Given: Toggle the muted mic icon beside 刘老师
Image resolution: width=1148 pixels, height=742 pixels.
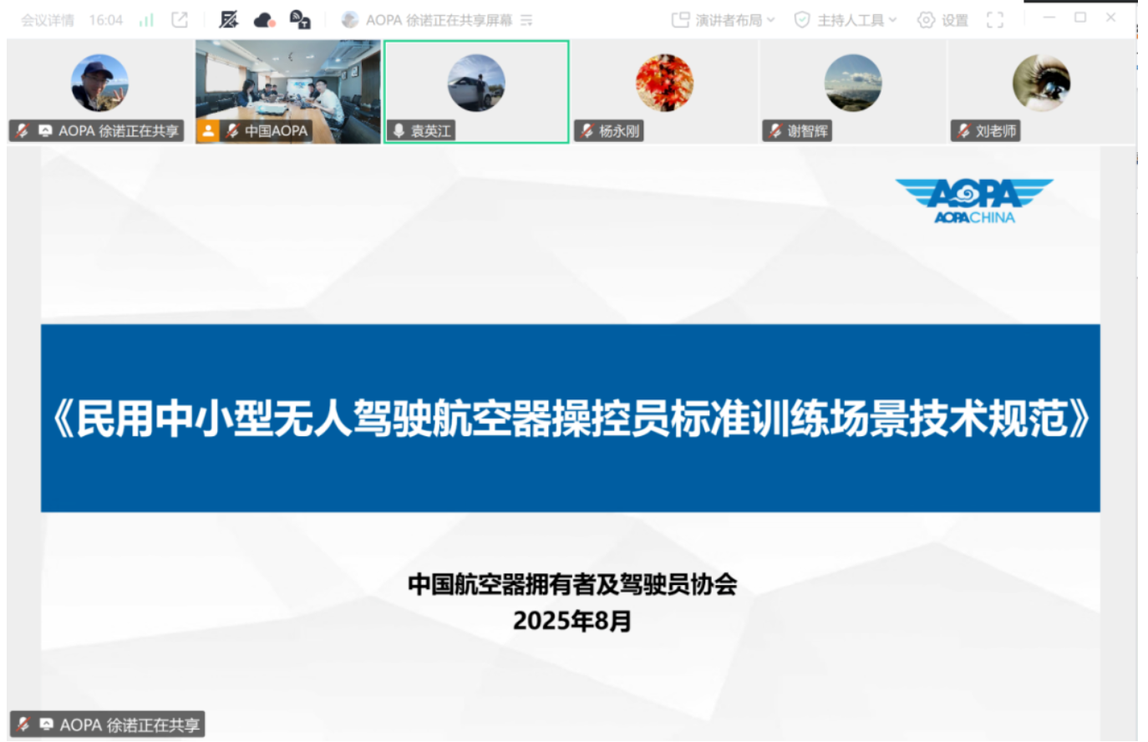Looking at the screenshot, I should point(963,131).
